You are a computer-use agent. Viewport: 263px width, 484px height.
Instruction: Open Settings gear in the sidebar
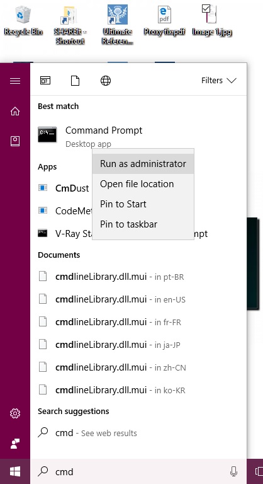click(15, 413)
